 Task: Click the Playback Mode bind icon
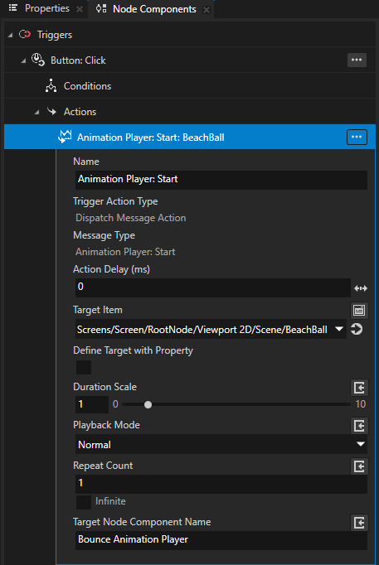click(x=359, y=426)
